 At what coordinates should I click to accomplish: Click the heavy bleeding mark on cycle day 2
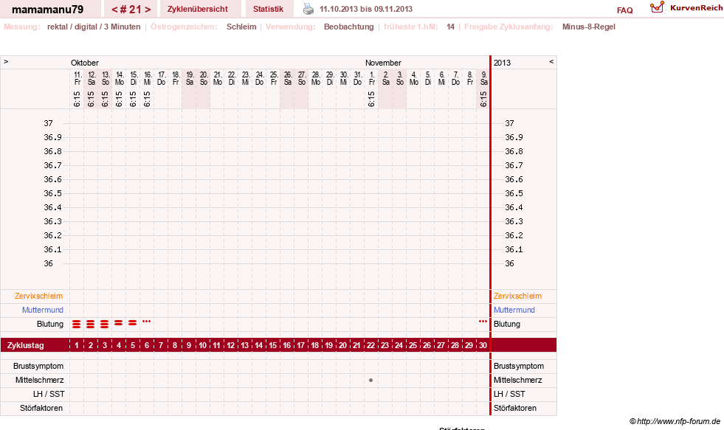(91, 325)
